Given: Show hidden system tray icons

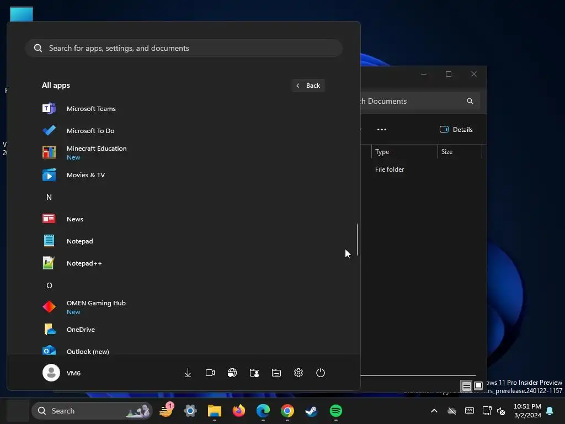Looking at the screenshot, I should pos(434,411).
